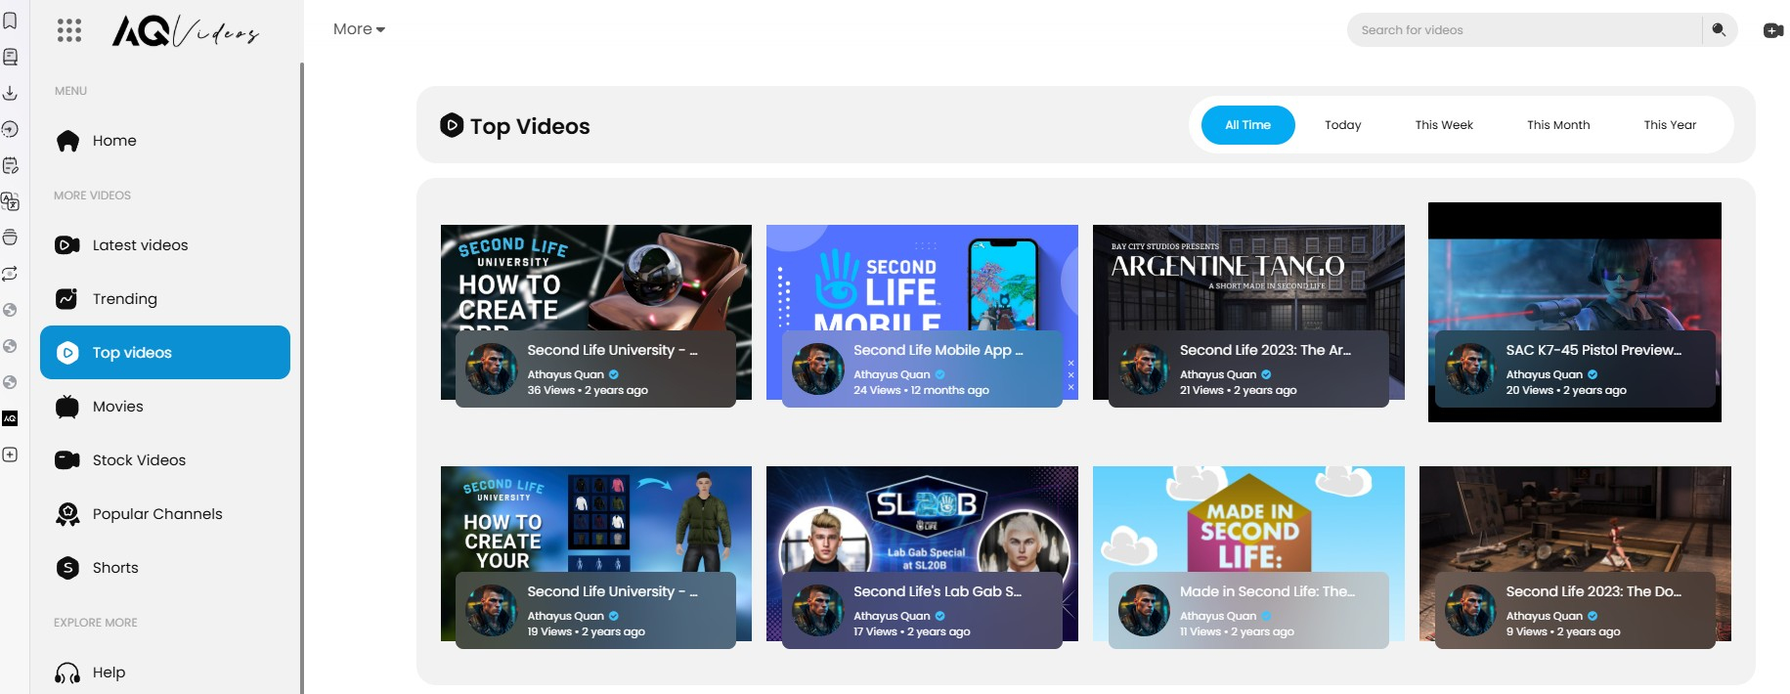Open Latest videos from sidebar
1790x694 pixels.
pos(140,245)
